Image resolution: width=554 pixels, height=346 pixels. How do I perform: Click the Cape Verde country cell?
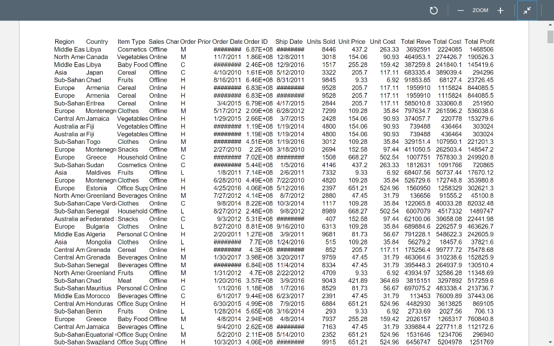[x=101, y=204]
